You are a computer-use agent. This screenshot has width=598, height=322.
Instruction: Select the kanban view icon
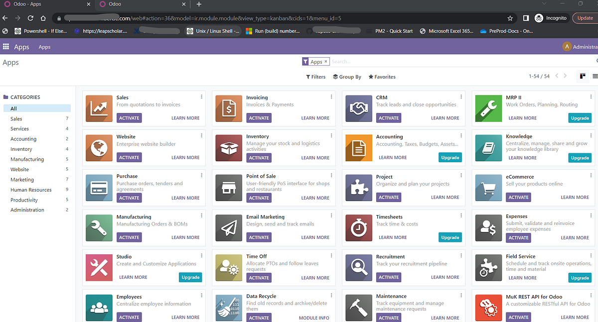583,76
